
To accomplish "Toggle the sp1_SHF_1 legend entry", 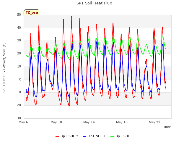I will [94, 136].
